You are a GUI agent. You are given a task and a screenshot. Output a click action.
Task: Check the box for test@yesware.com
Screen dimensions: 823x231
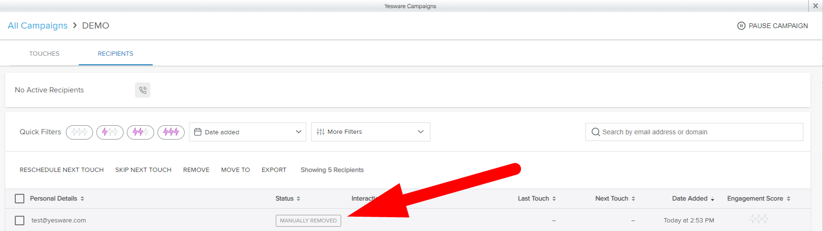pos(20,221)
